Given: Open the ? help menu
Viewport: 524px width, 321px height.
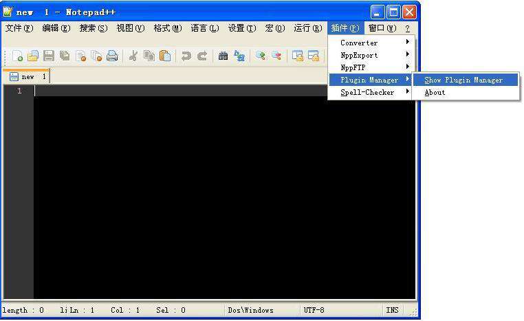Looking at the screenshot, I should tap(407, 28).
